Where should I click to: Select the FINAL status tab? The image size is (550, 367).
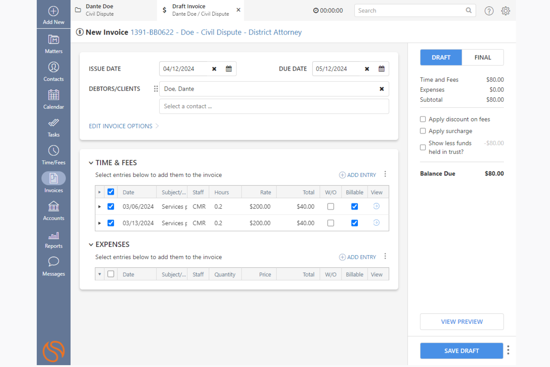(483, 57)
